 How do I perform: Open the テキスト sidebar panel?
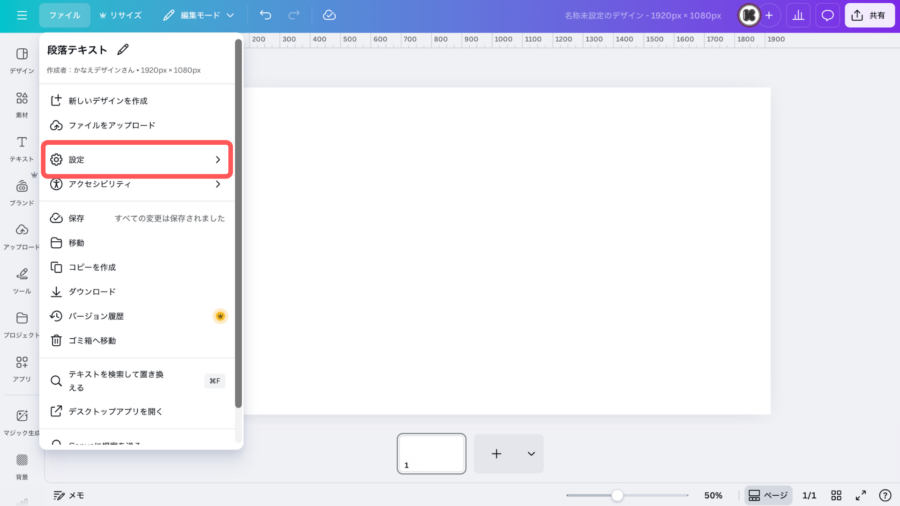pyautogui.click(x=22, y=149)
